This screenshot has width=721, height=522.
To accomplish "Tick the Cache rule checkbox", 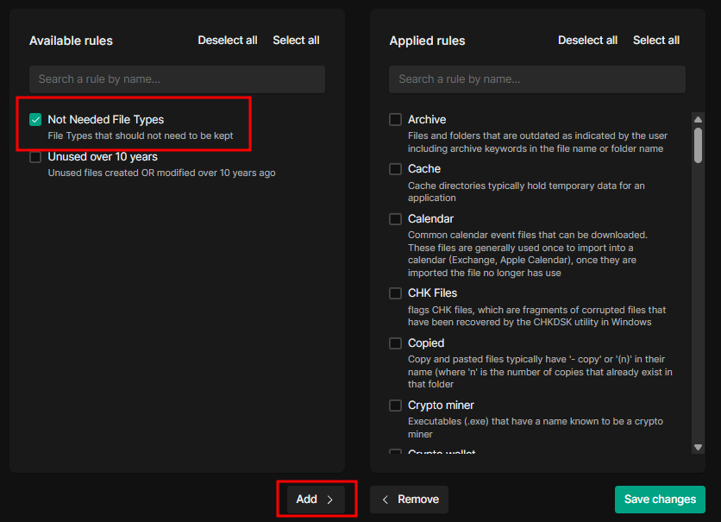I will (395, 169).
